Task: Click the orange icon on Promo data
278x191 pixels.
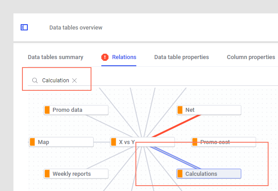Action: tap(47, 110)
